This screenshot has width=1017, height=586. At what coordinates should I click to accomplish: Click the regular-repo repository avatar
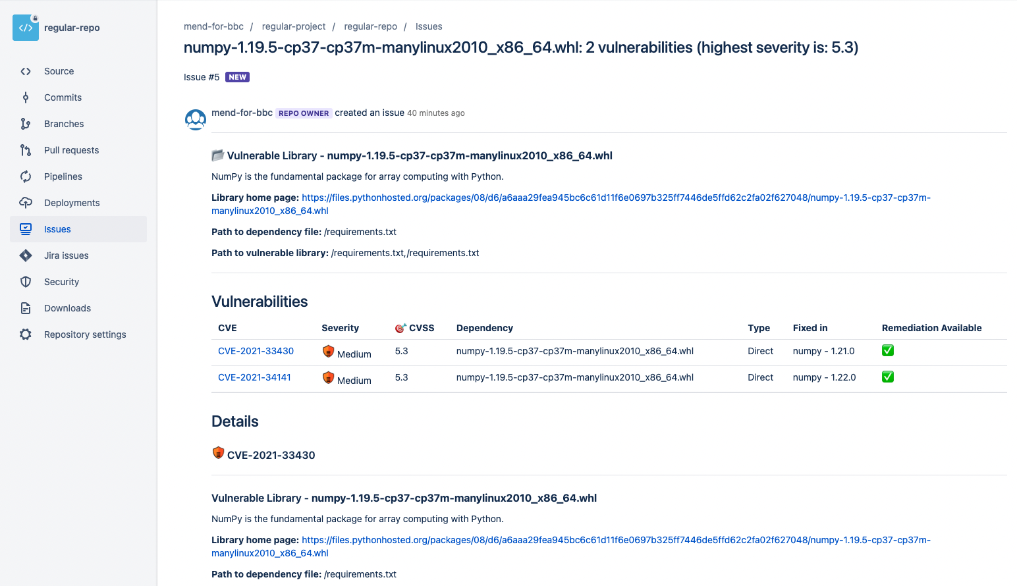click(26, 28)
